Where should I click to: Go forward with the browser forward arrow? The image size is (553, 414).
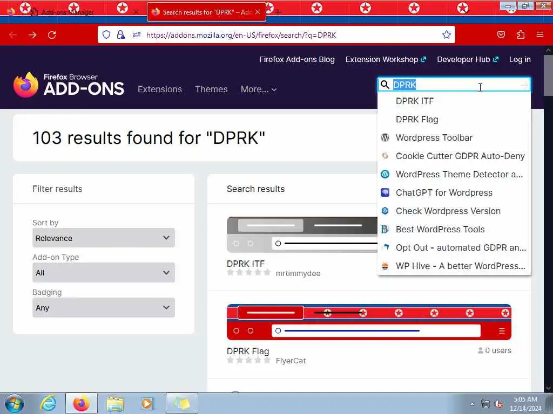[32, 35]
